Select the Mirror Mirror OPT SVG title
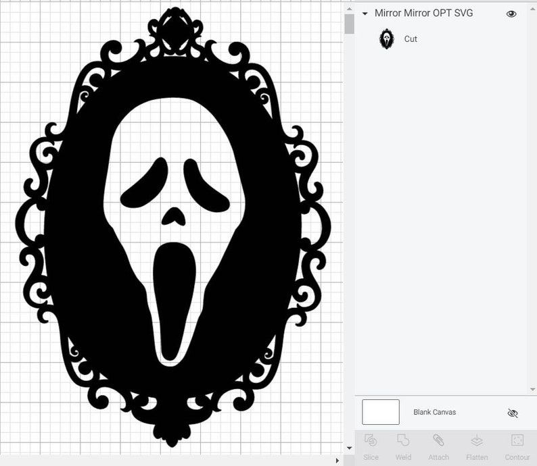This screenshot has width=537, height=466. point(423,13)
